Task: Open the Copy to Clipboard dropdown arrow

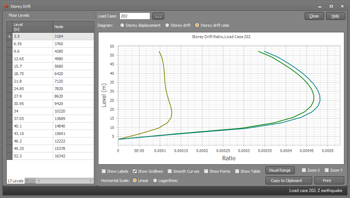Action: click(309, 181)
